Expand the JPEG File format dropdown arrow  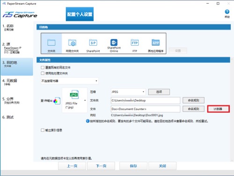(x=85, y=100)
